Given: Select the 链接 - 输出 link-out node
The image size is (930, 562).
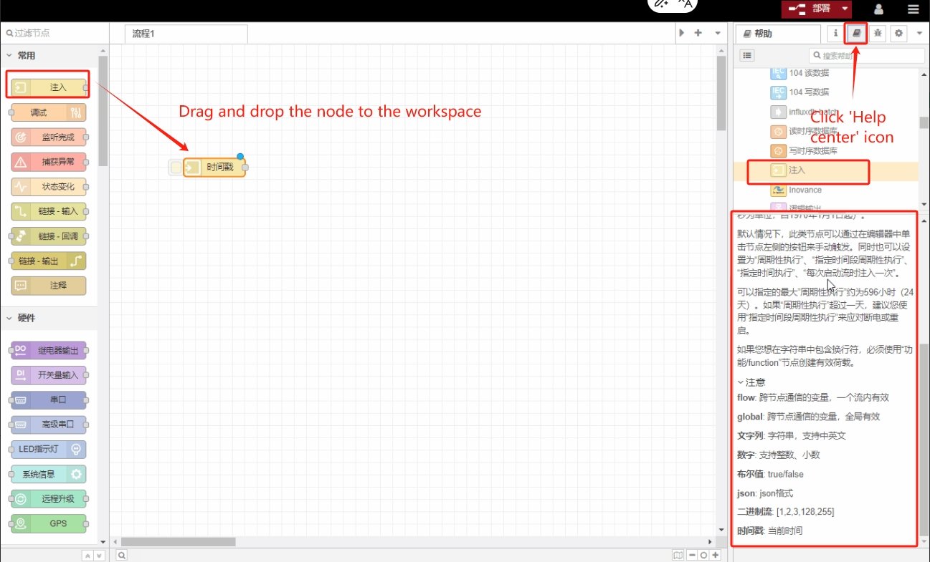Looking at the screenshot, I should click(49, 261).
